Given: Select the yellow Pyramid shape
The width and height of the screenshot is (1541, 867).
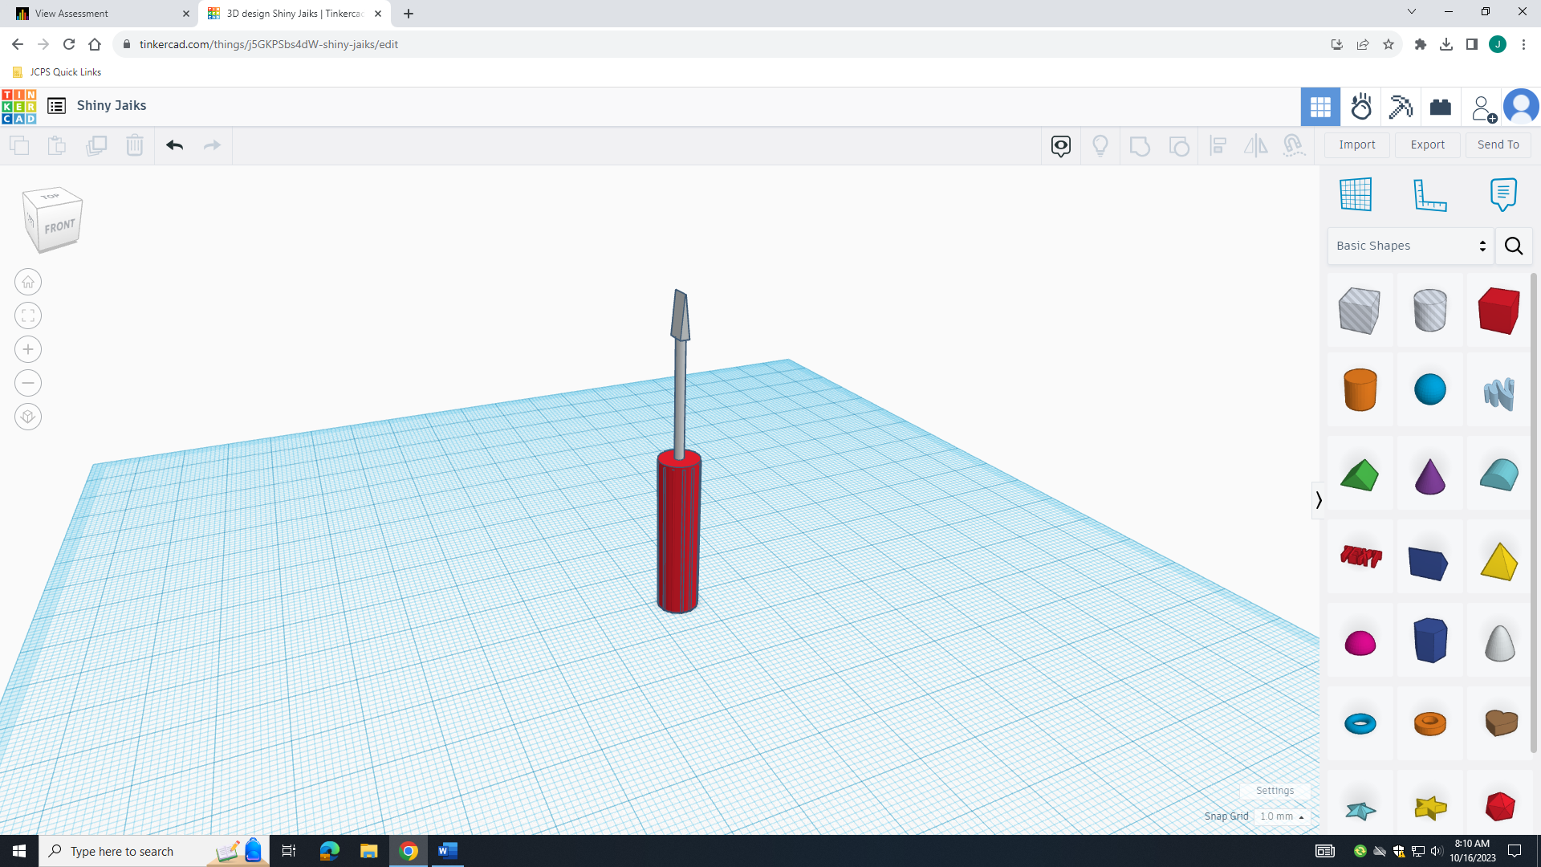Looking at the screenshot, I should coord(1499,560).
